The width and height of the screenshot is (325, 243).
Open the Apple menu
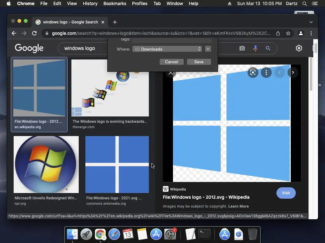click(x=9, y=3)
